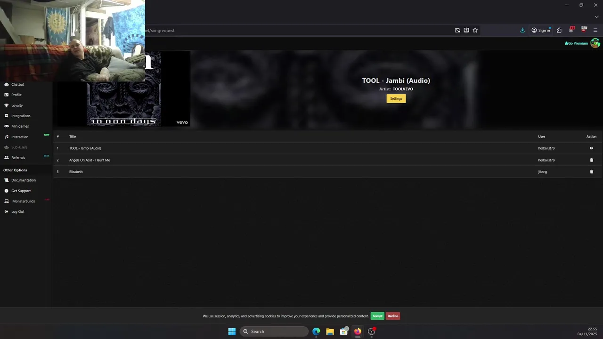
Task: Click user jikang in the queue
Action: tap(543, 172)
